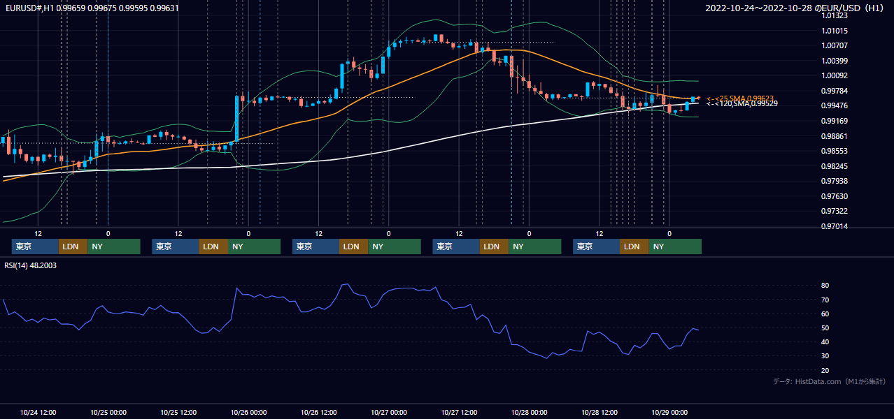Image resolution: width=894 pixels, height=419 pixels.
Task: Click the 25 SMA 0.99623 orange label
Action: click(x=739, y=98)
